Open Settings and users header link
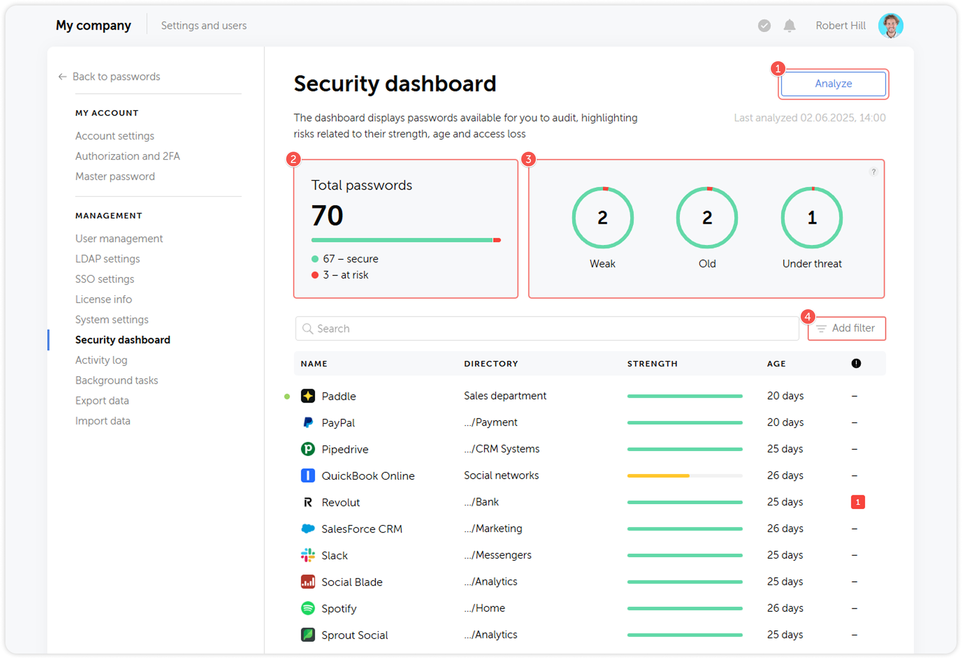Screen dimensions: 962x659 204,26
